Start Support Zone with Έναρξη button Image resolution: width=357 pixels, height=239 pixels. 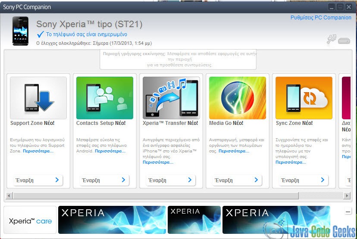pos(38,180)
